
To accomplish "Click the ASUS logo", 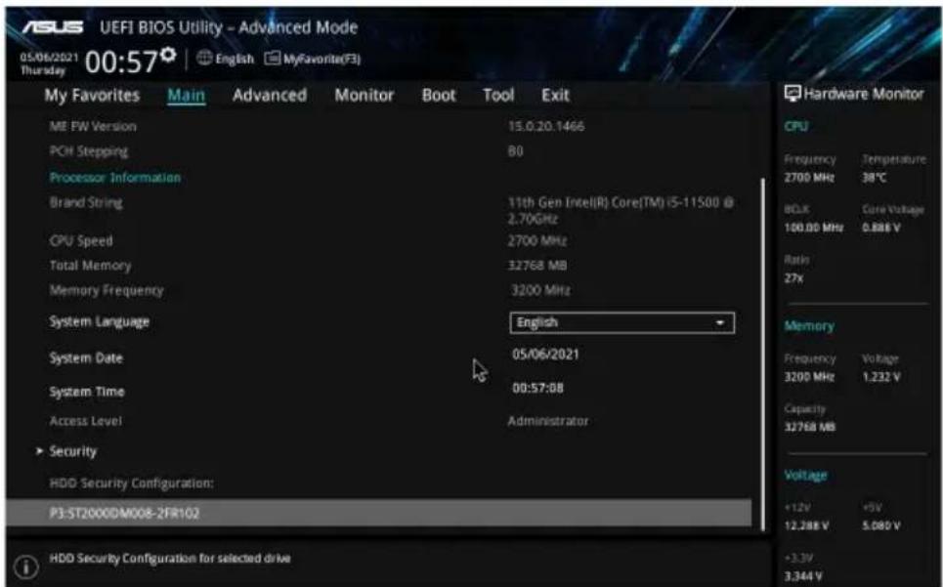I will point(54,27).
